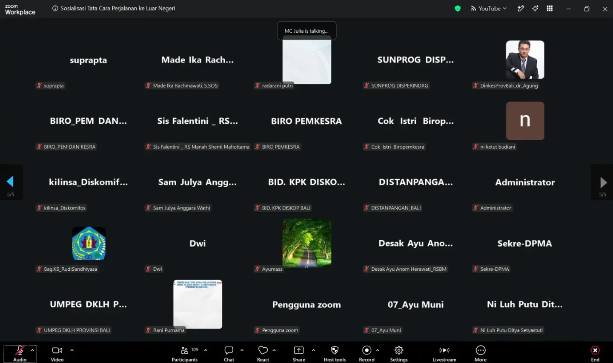The width and height of the screenshot is (613, 363).
Task: Select DinkesProvBali_dr_Agung profile photo
Action: click(525, 60)
